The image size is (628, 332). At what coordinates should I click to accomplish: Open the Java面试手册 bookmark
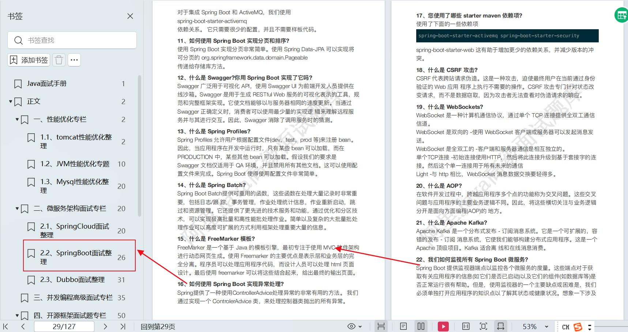(47, 84)
